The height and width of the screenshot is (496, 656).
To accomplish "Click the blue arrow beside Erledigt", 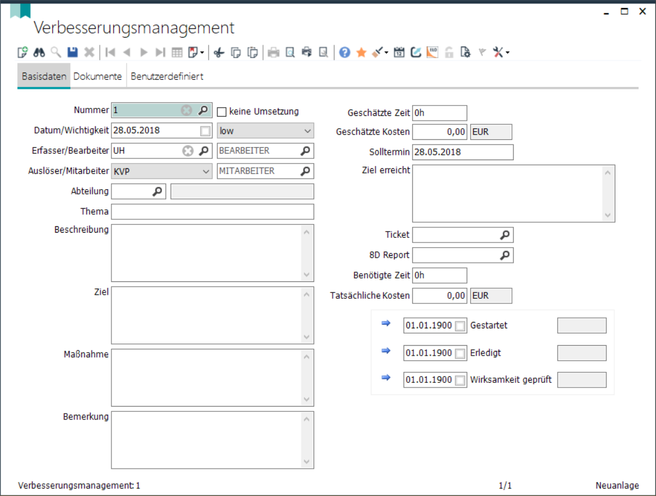I will pyautogui.click(x=385, y=351).
